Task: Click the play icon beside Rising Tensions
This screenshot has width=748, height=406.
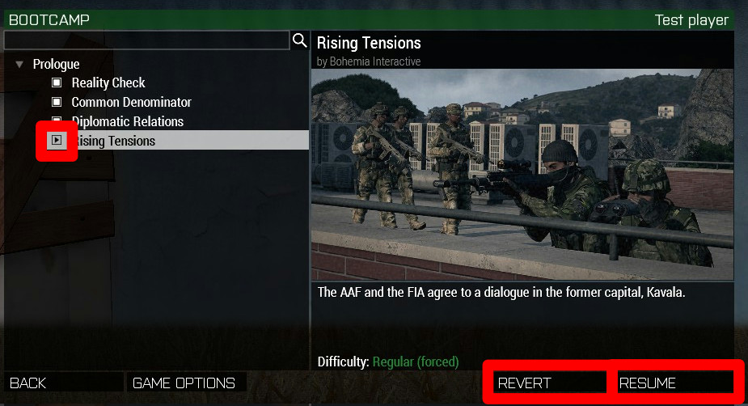Action: (x=57, y=140)
